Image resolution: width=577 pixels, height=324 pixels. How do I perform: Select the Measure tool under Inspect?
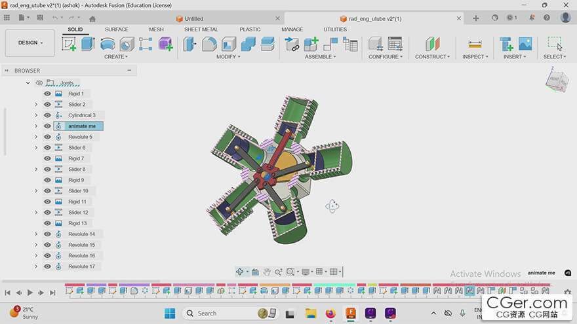tap(474, 44)
